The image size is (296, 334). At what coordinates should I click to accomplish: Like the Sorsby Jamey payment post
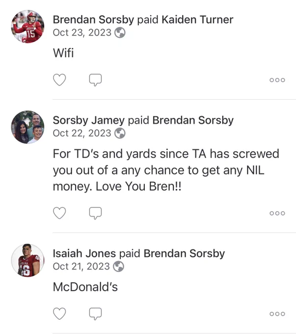pyautogui.click(x=59, y=213)
